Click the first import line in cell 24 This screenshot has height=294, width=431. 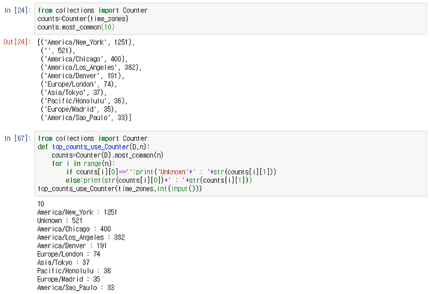coord(93,10)
